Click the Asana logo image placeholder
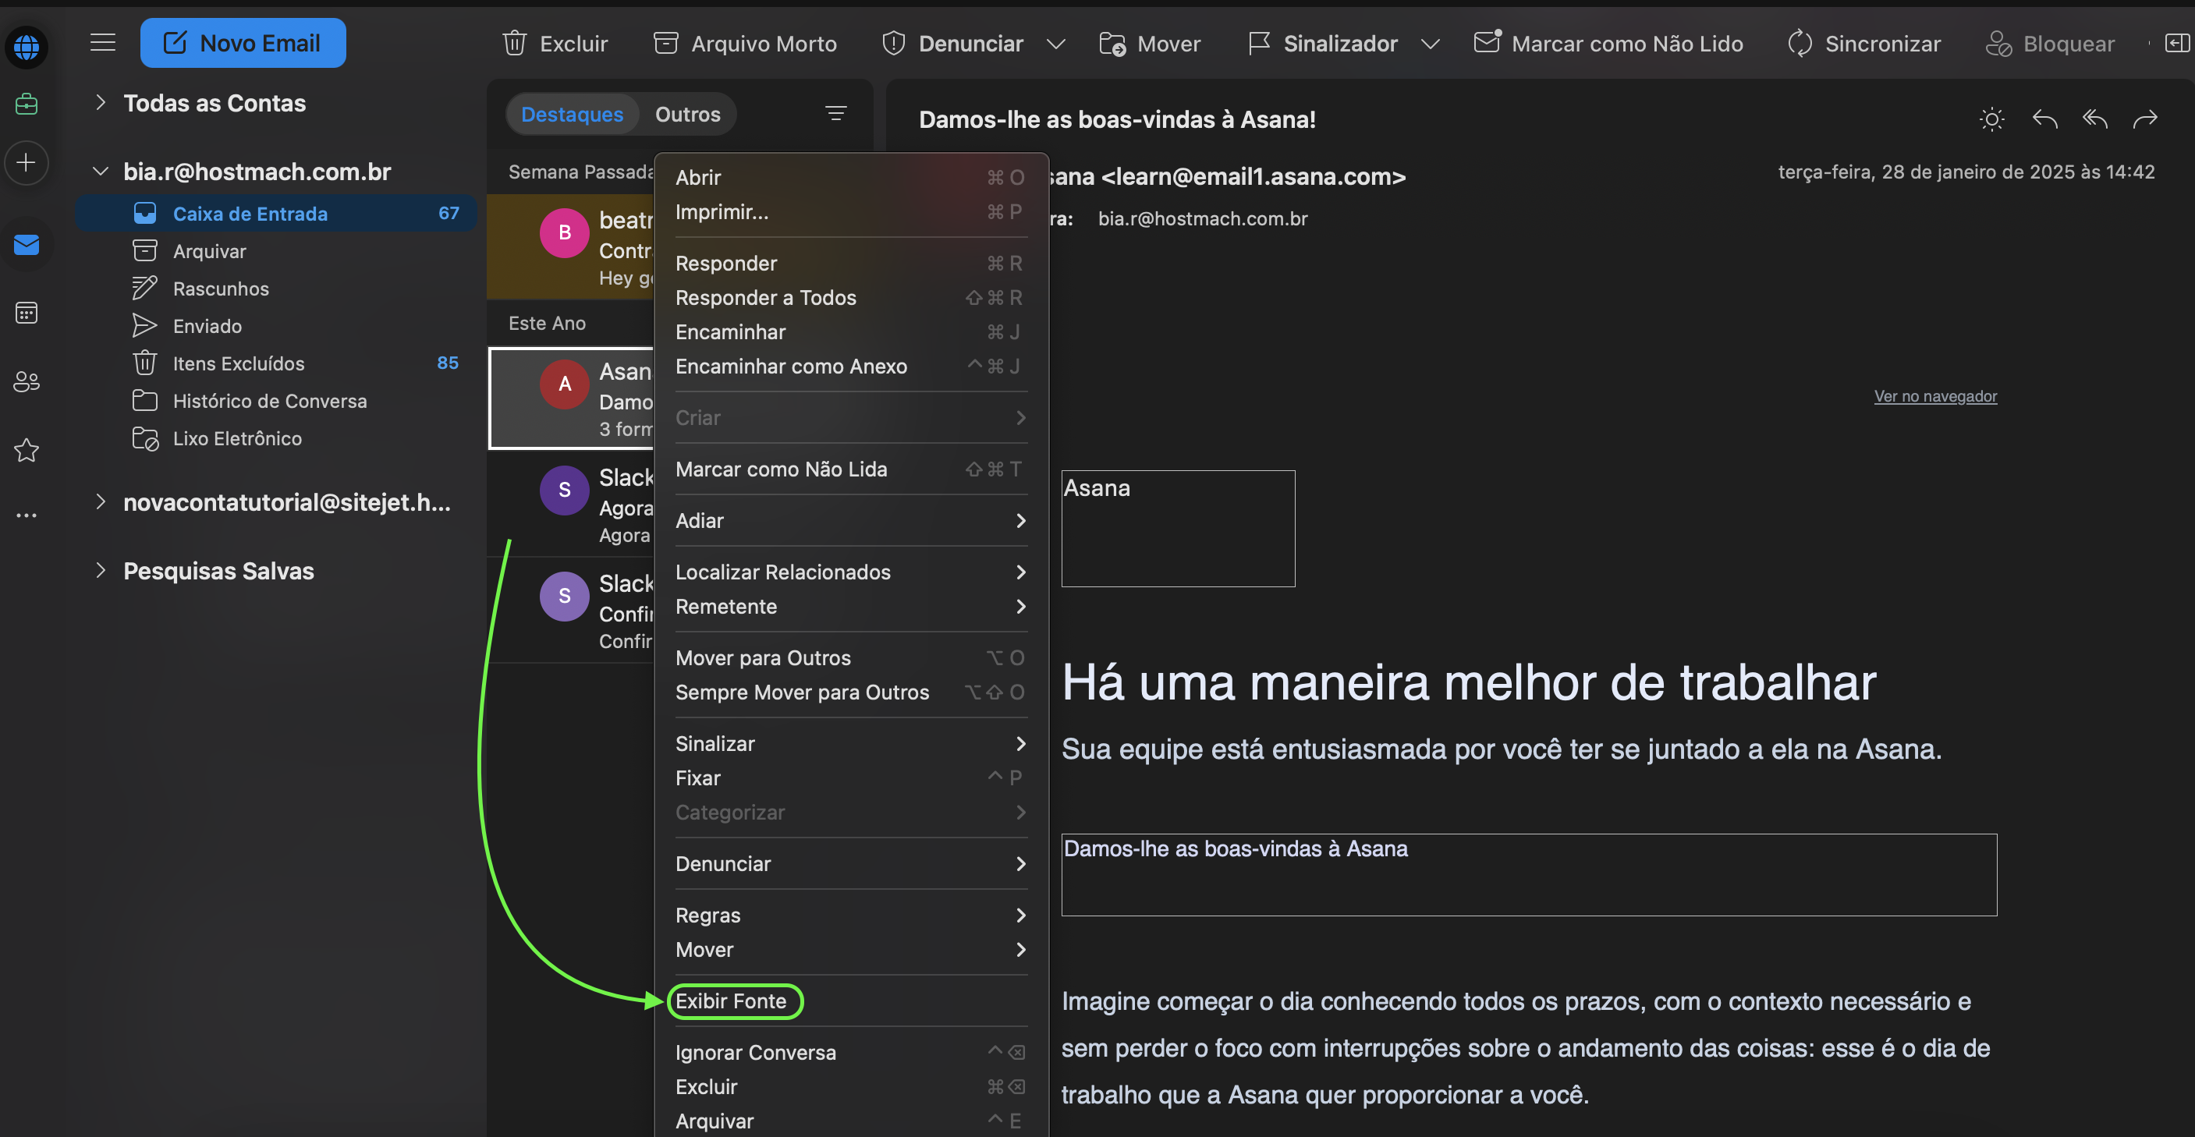Viewport: 2195px width, 1137px height. (x=1178, y=528)
